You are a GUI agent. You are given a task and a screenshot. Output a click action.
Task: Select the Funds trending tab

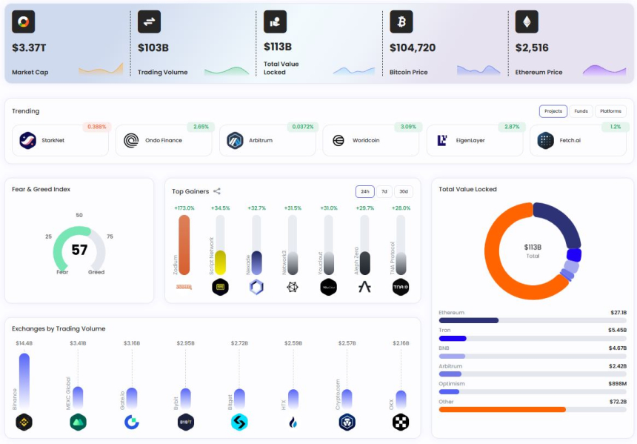pyautogui.click(x=581, y=111)
